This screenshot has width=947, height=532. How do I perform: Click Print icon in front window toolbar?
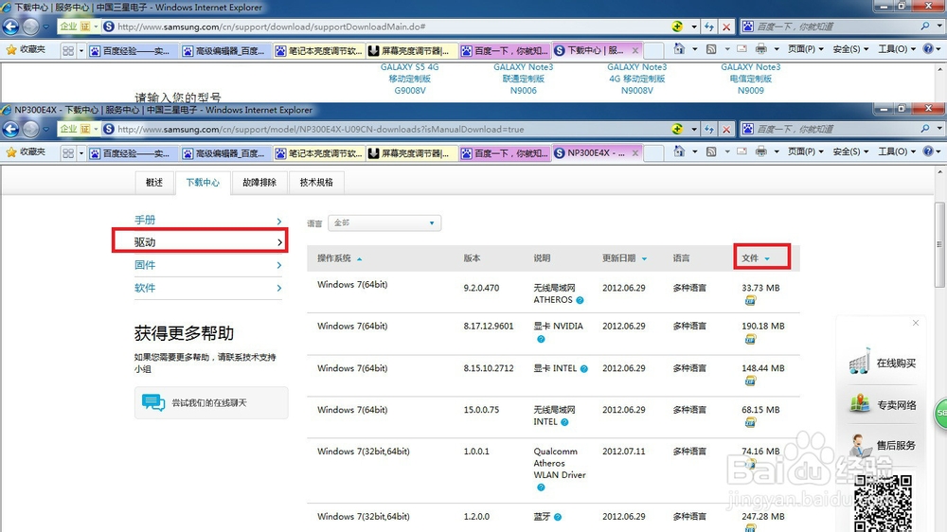point(761,152)
